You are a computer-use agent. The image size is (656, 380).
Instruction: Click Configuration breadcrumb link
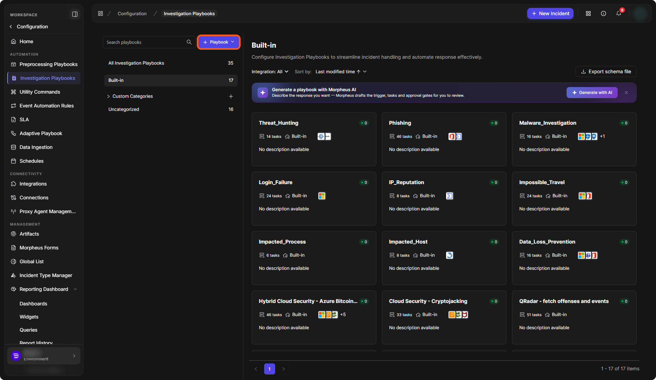click(x=132, y=13)
